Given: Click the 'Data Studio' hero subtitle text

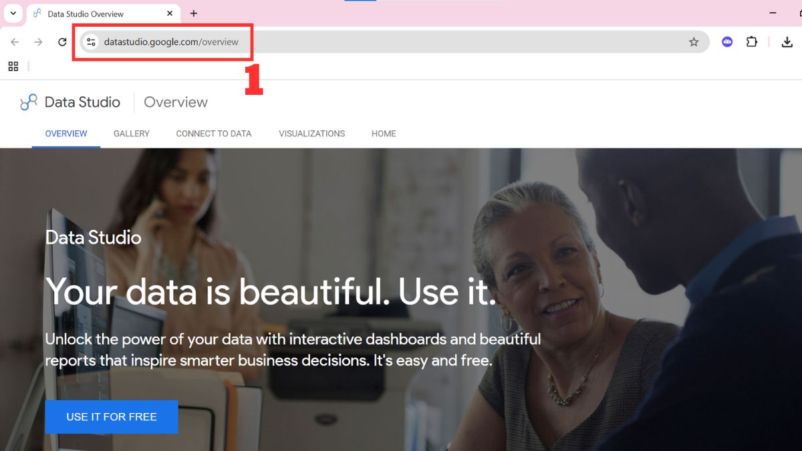Looking at the screenshot, I should click(93, 238).
